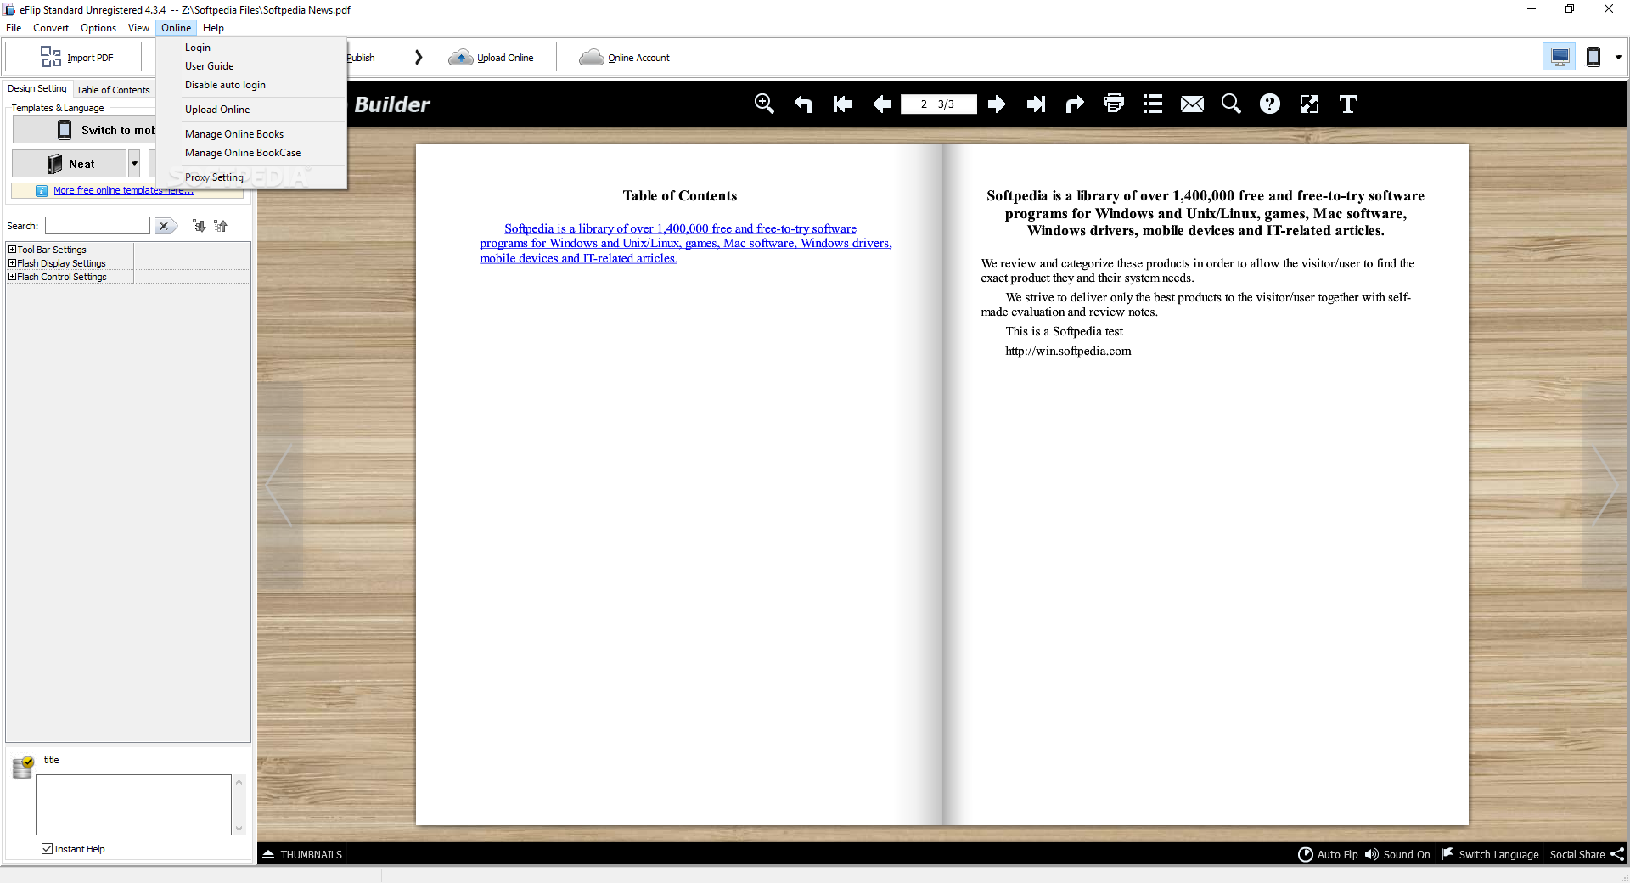Jump to last page icon
This screenshot has width=1630, height=883.
pyautogui.click(x=1036, y=104)
